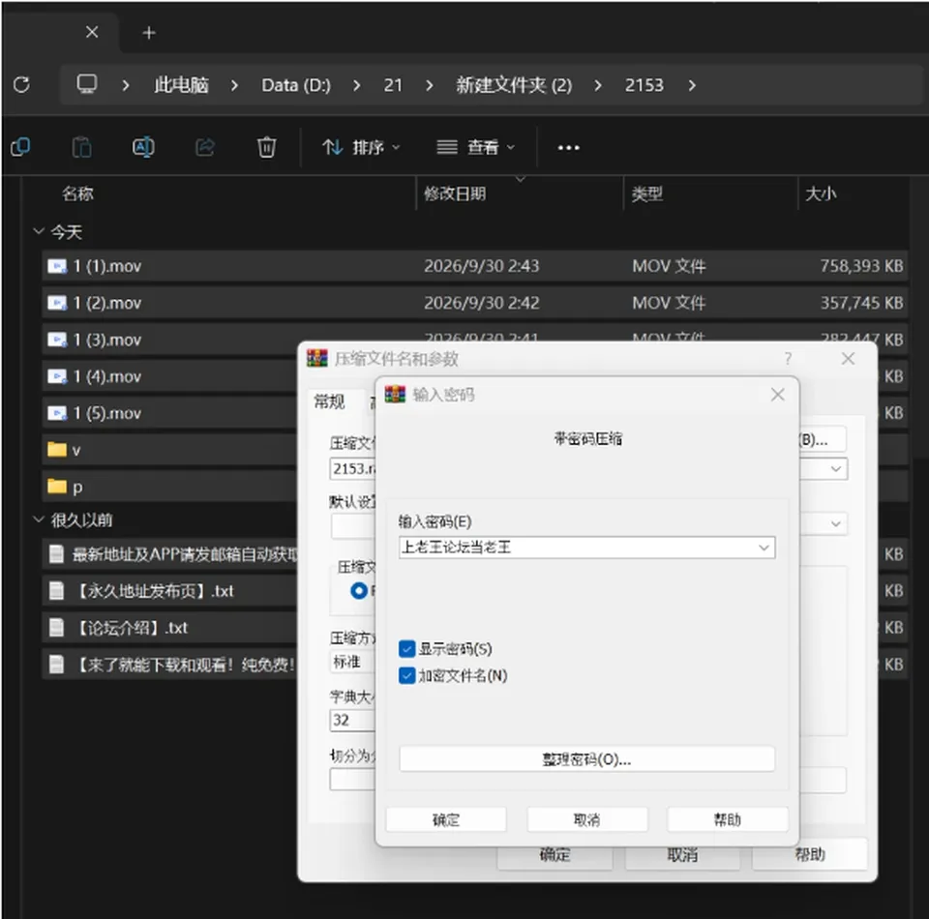Toggle the 显示密码(S) checkbox
929x919 pixels.
coord(407,649)
